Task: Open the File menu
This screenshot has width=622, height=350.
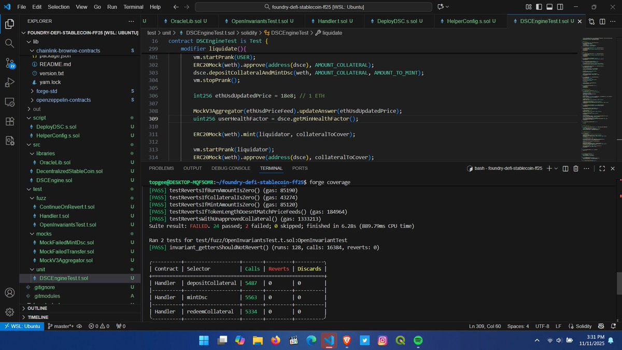Action: tap(21, 7)
